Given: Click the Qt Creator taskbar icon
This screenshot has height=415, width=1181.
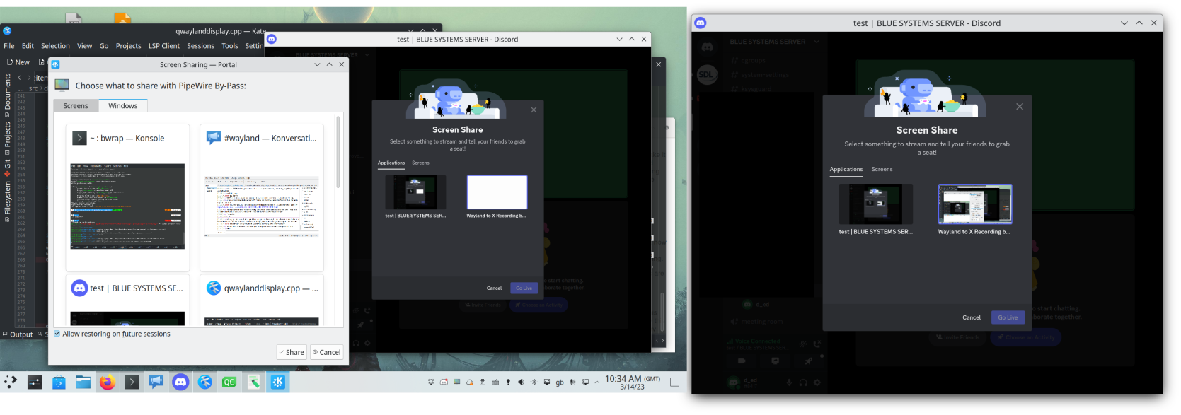Looking at the screenshot, I should click(x=229, y=382).
